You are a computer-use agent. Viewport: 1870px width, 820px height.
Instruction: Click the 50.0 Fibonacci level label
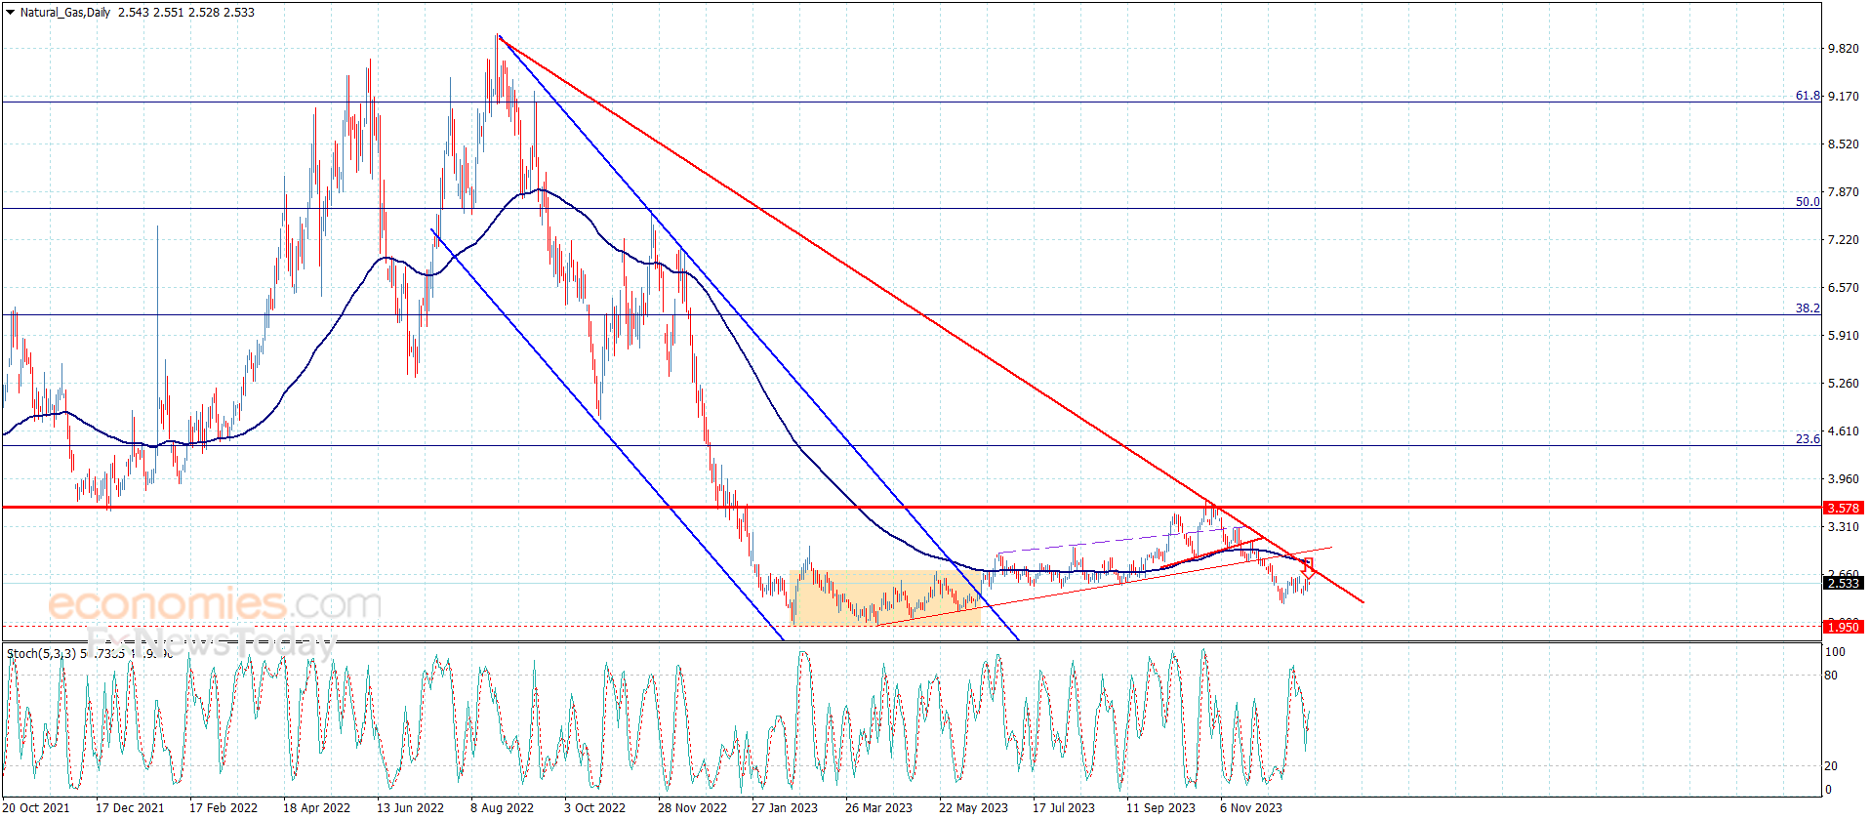(1808, 202)
